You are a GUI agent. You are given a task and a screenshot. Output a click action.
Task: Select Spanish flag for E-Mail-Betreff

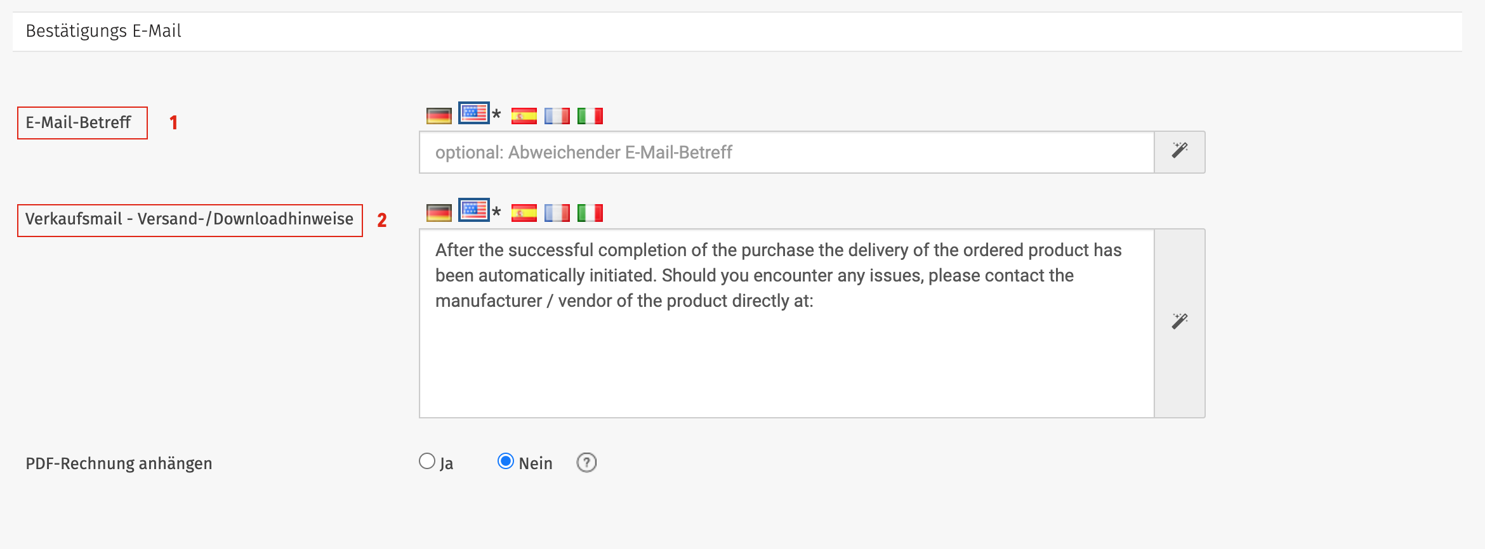[x=524, y=116]
